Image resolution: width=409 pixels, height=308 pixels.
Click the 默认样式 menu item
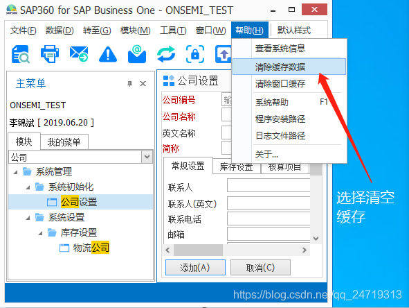(x=294, y=31)
